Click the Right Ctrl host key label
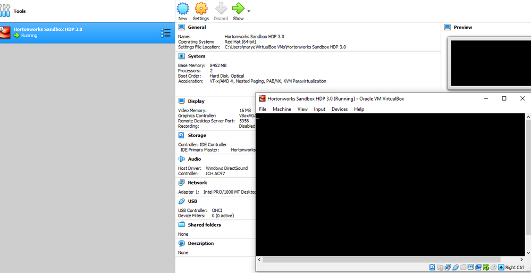Screen dimensions: 531x273 (515, 268)
